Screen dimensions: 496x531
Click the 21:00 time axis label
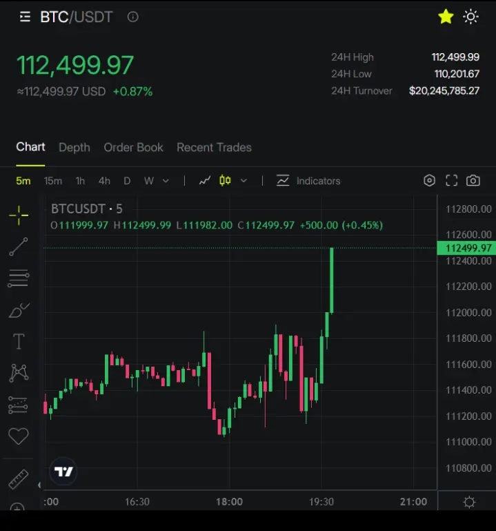413,501
